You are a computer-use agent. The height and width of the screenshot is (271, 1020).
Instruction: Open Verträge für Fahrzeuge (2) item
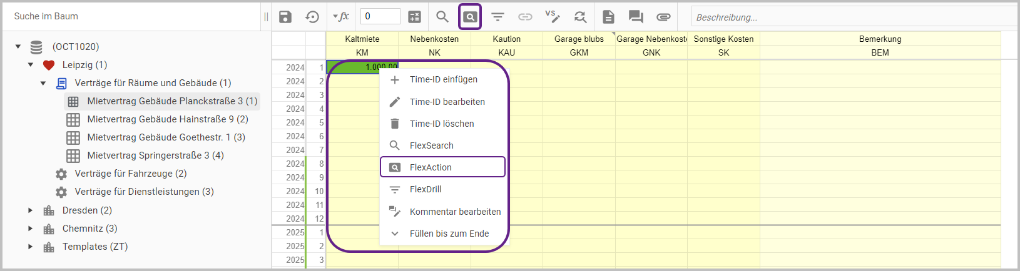click(x=130, y=174)
